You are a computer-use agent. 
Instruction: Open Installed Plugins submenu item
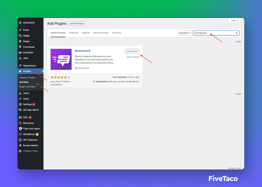27,77
